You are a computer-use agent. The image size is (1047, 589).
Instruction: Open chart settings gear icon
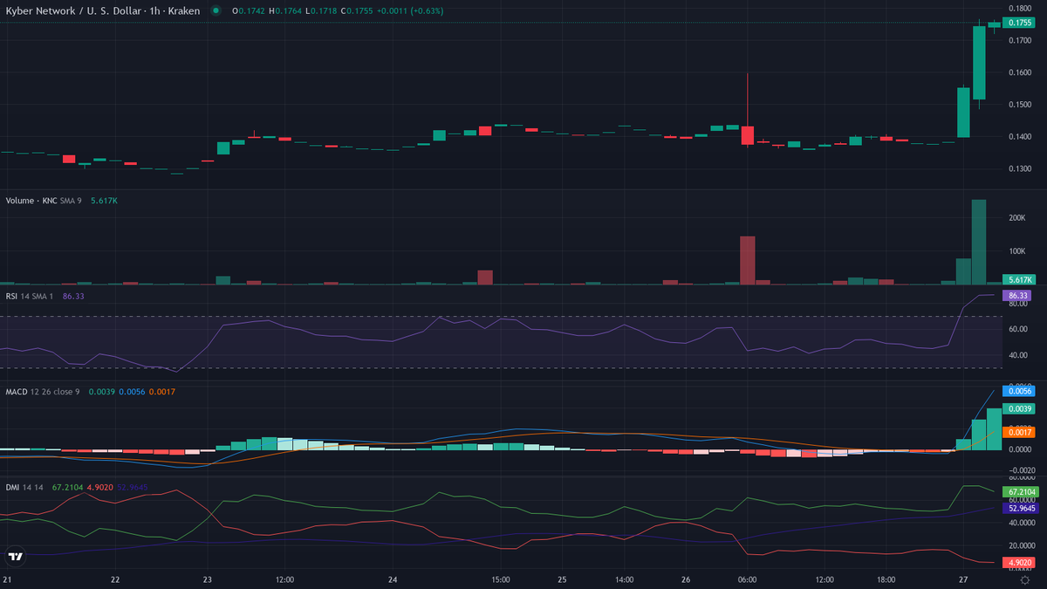click(1024, 580)
